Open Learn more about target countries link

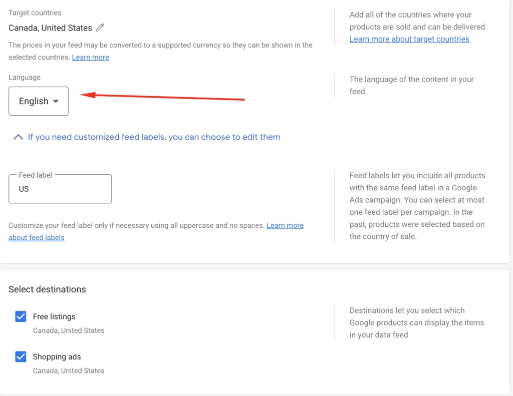point(409,39)
